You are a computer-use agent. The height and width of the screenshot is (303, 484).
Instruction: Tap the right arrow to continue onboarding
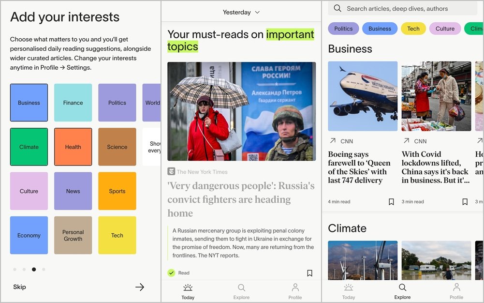pyautogui.click(x=139, y=287)
